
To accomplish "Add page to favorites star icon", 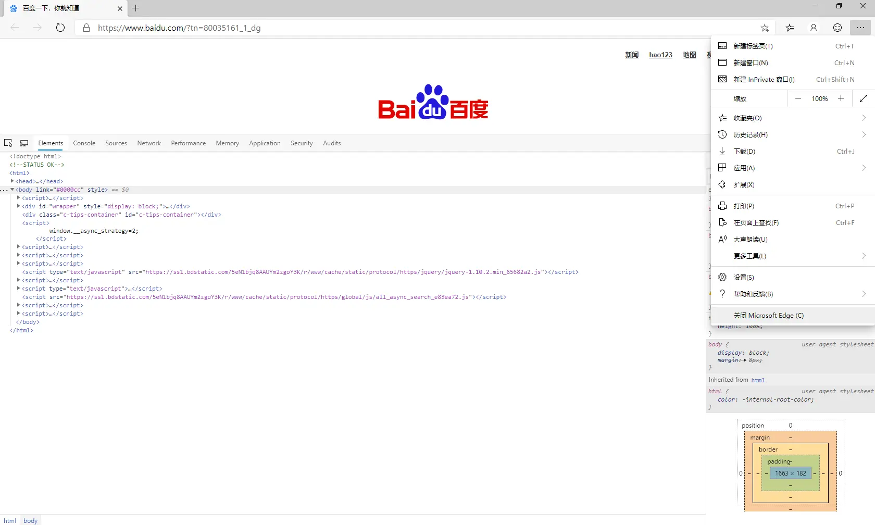I will [x=765, y=28].
